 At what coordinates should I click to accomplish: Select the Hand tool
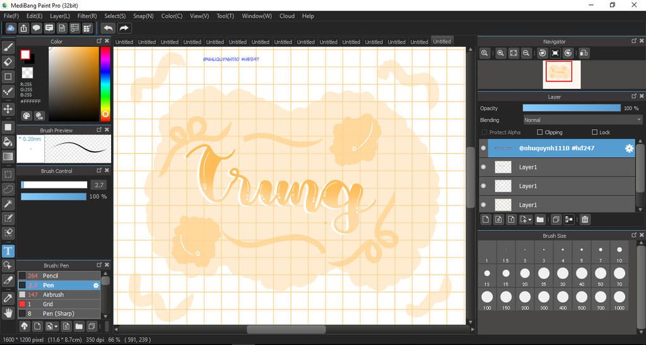tap(8, 313)
